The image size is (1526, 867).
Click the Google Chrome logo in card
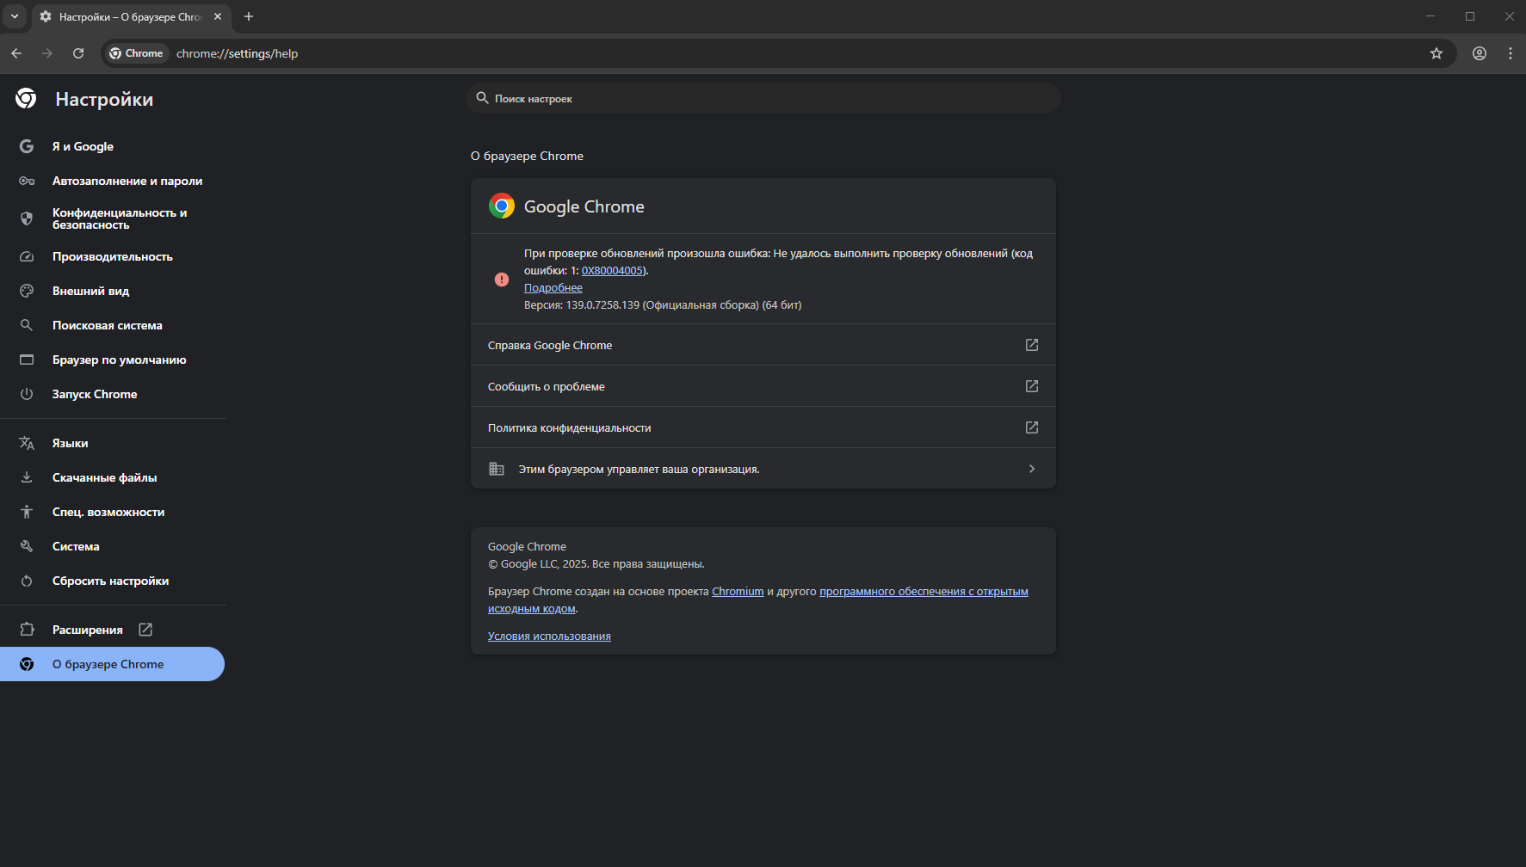[x=502, y=206]
